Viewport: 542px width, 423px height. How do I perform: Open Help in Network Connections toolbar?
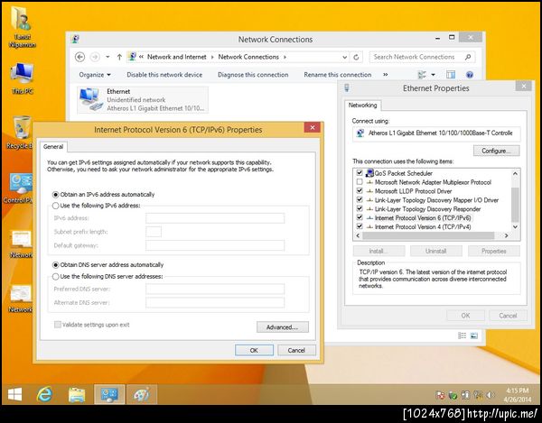(470, 75)
